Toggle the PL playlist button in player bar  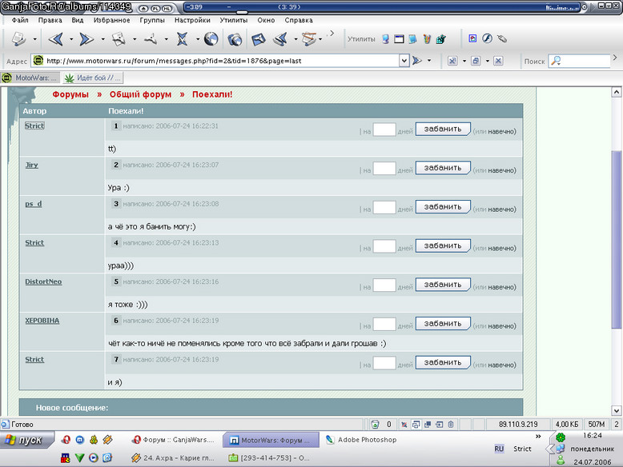point(155,8)
